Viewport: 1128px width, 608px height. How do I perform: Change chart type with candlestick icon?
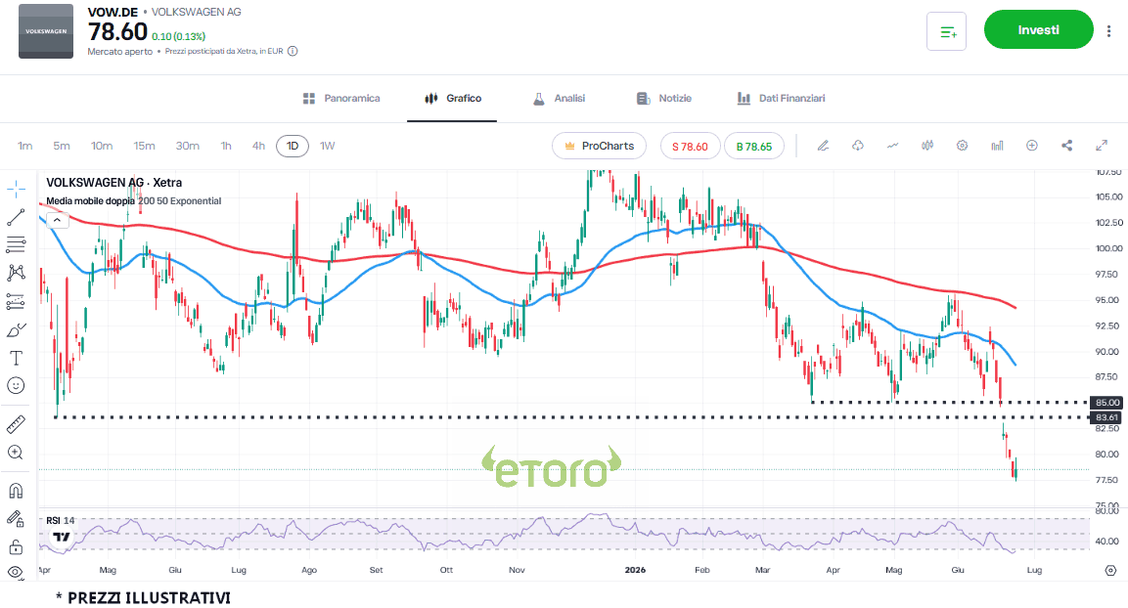pyautogui.click(x=927, y=146)
